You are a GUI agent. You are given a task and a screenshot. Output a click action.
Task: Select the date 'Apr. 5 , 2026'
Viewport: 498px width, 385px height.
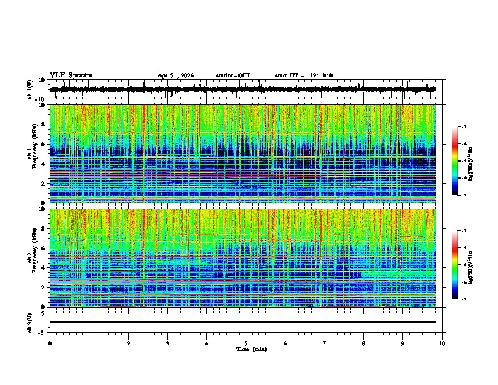point(175,75)
